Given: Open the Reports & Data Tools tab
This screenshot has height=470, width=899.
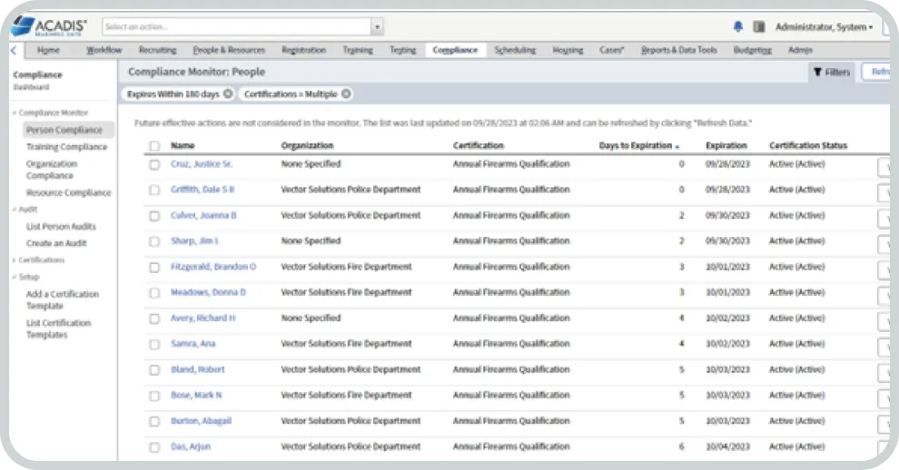Looking at the screenshot, I should (678, 51).
